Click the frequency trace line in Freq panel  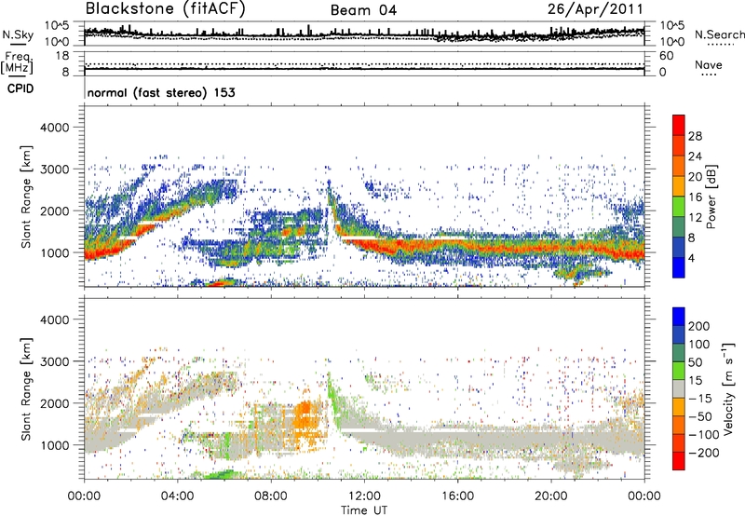tap(364, 69)
